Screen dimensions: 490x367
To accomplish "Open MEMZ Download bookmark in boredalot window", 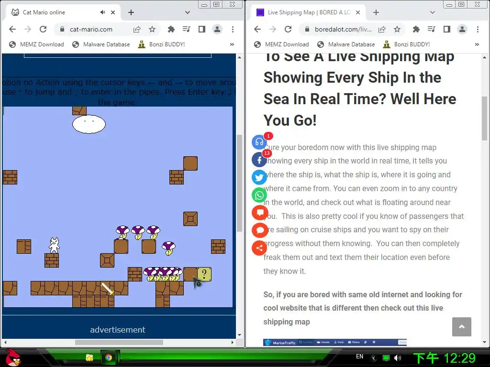I will click(x=281, y=44).
